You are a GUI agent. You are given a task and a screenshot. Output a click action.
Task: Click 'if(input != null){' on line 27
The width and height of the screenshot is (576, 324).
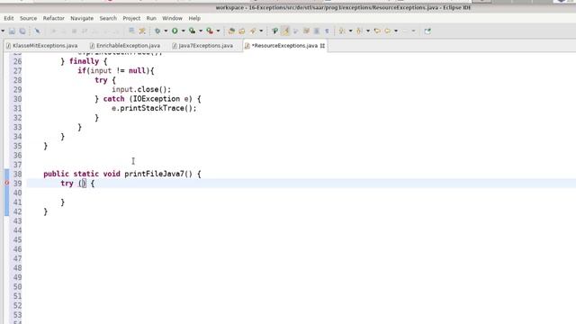pyautogui.click(x=116, y=70)
